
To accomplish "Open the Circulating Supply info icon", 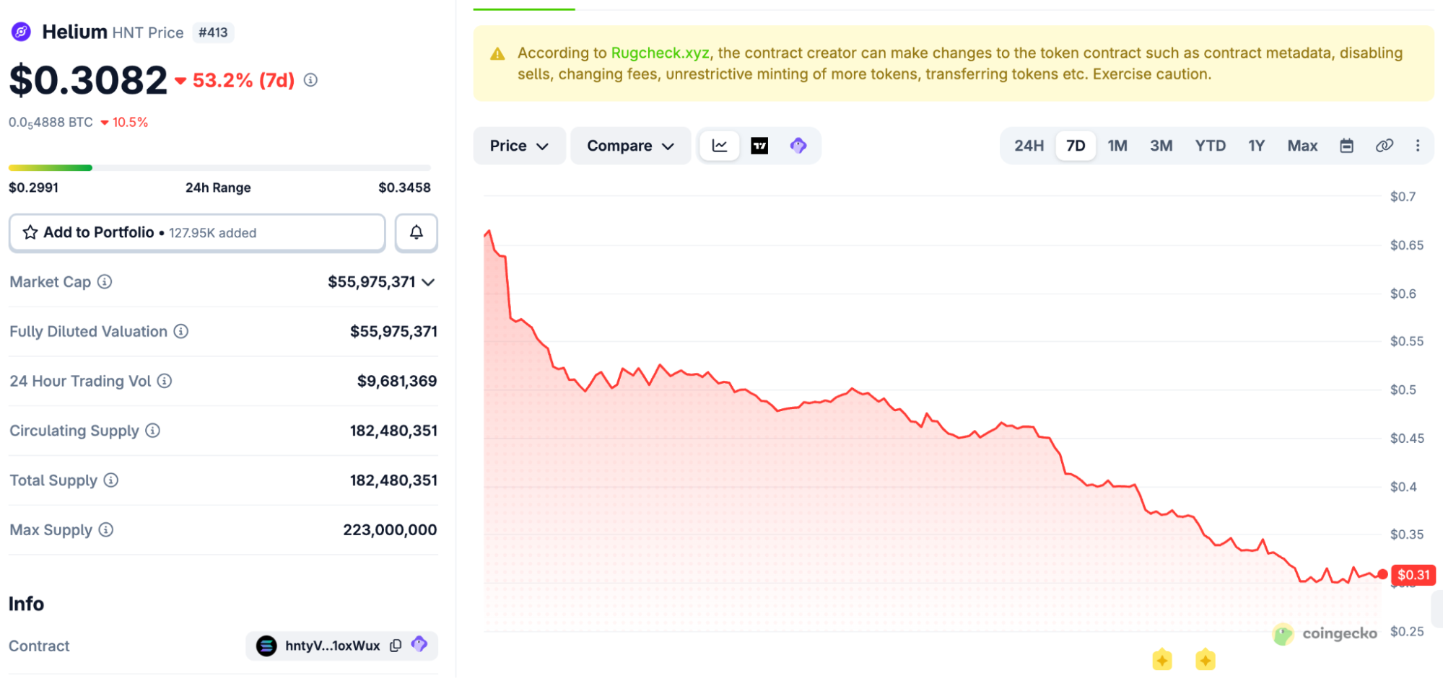I will click(x=152, y=431).
